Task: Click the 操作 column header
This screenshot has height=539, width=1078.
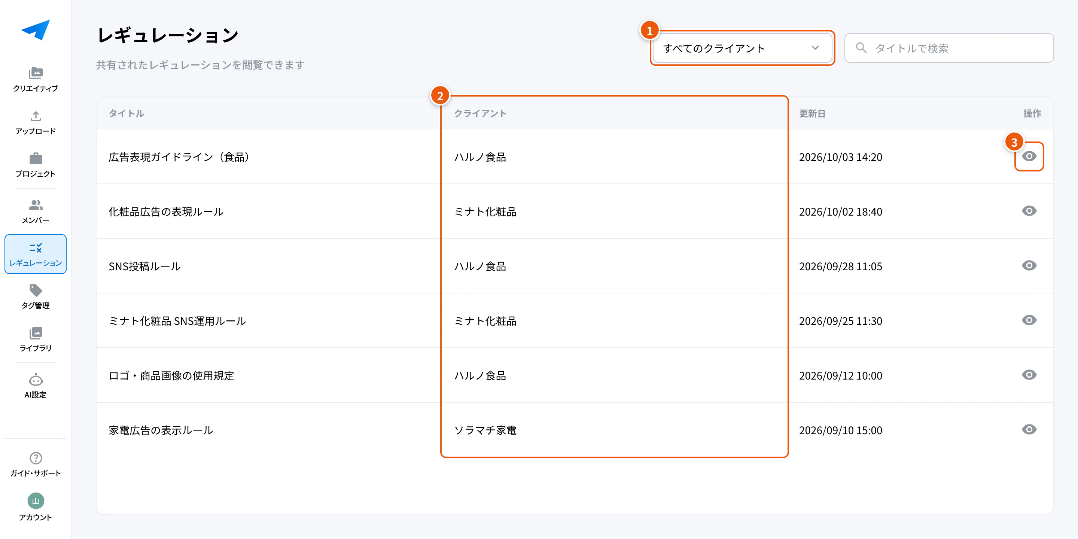Action: click(x=1032, y=113)
